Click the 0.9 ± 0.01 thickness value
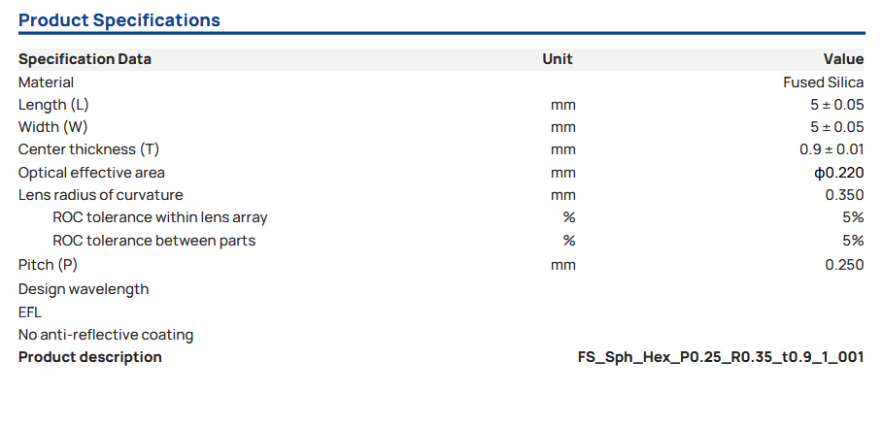The height and width of the screenshot is (426, 882). tap(831, 149)
